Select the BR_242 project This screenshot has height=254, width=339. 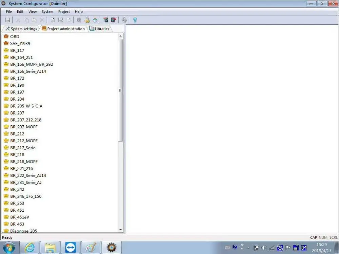[17, 189]
